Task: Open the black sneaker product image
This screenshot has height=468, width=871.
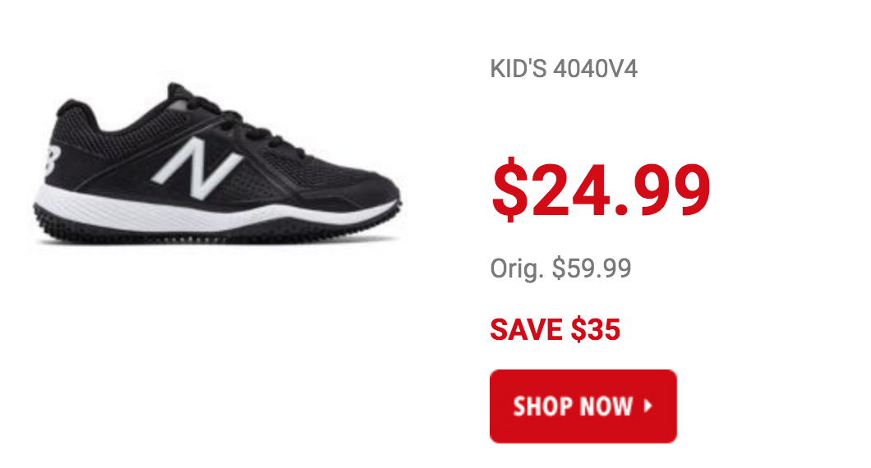Action: tap(217, 163)
